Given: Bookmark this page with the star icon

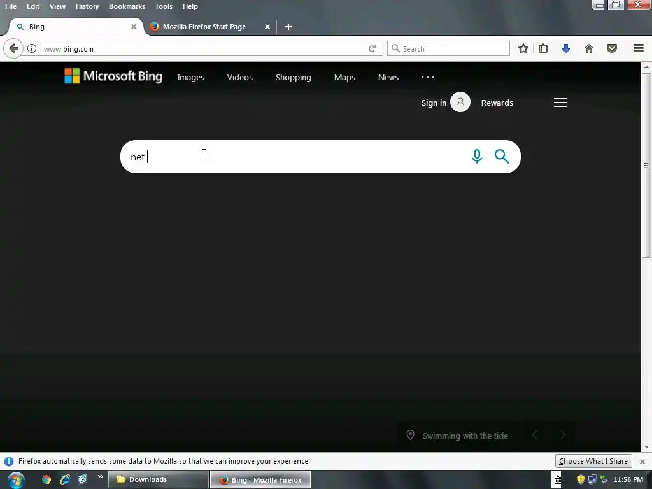Looking at the screenshot, I should pos(523,48).
